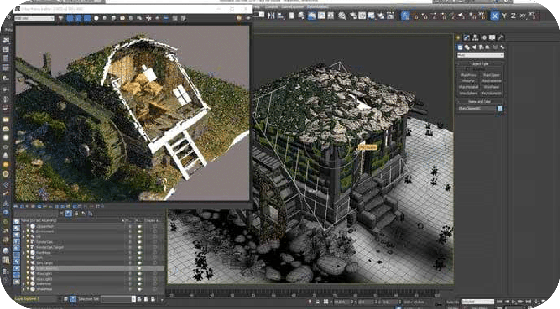Toggle the Scene Explorer from the main toolbar
Viewport: 560px width, 309px height.
pyautogui.click(x=292, y=16)
